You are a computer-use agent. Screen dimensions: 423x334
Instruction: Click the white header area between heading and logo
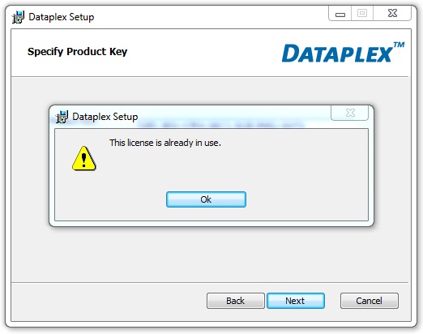pyautogui.click(x=203, y=53)
